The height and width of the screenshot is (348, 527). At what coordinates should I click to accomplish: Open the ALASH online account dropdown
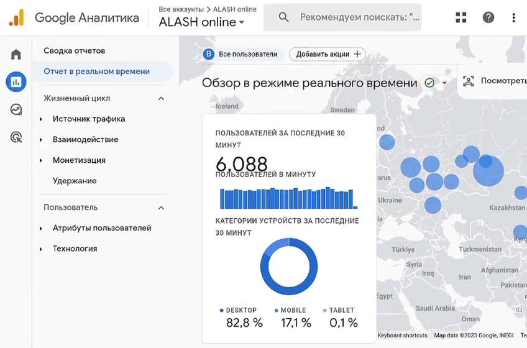(x=201, y=22)
